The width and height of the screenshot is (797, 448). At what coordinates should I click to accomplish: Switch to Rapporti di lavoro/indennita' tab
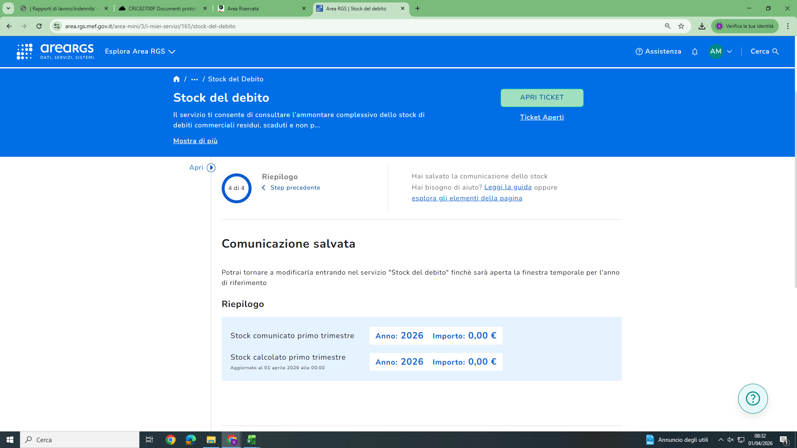click(x=64, y=8)
